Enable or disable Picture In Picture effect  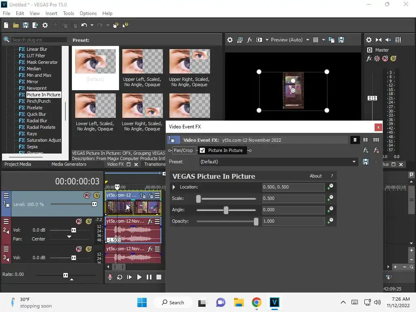[202, 150]
